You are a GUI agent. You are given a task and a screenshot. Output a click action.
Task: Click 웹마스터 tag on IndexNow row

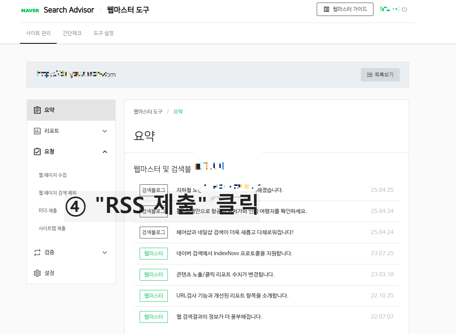154,254
